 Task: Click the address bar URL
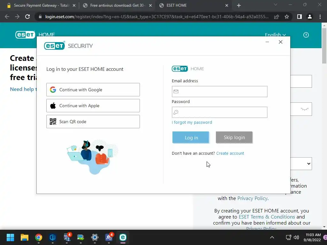tap(157, 17)
